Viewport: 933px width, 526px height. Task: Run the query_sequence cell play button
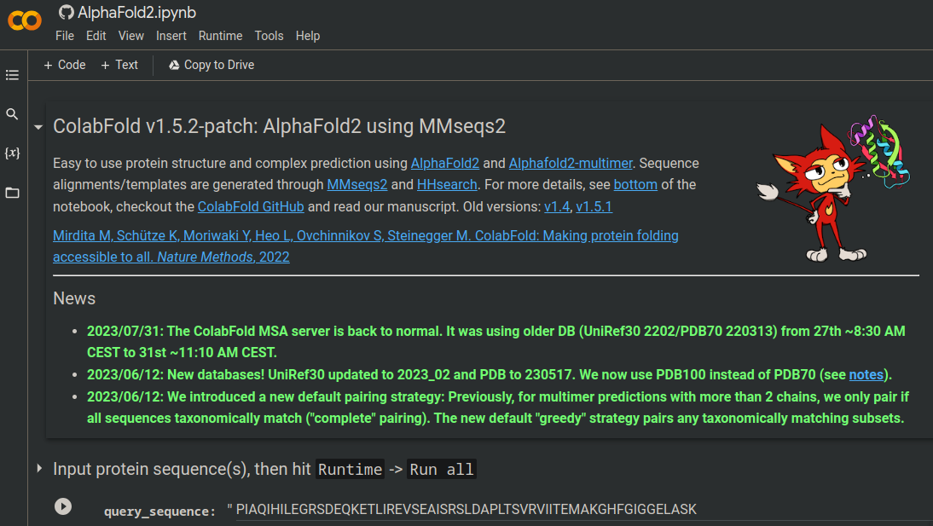pos(63,506)
